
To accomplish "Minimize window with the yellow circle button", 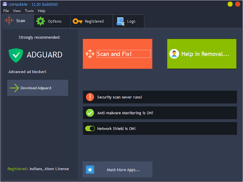I will click(x=230, y=4).
